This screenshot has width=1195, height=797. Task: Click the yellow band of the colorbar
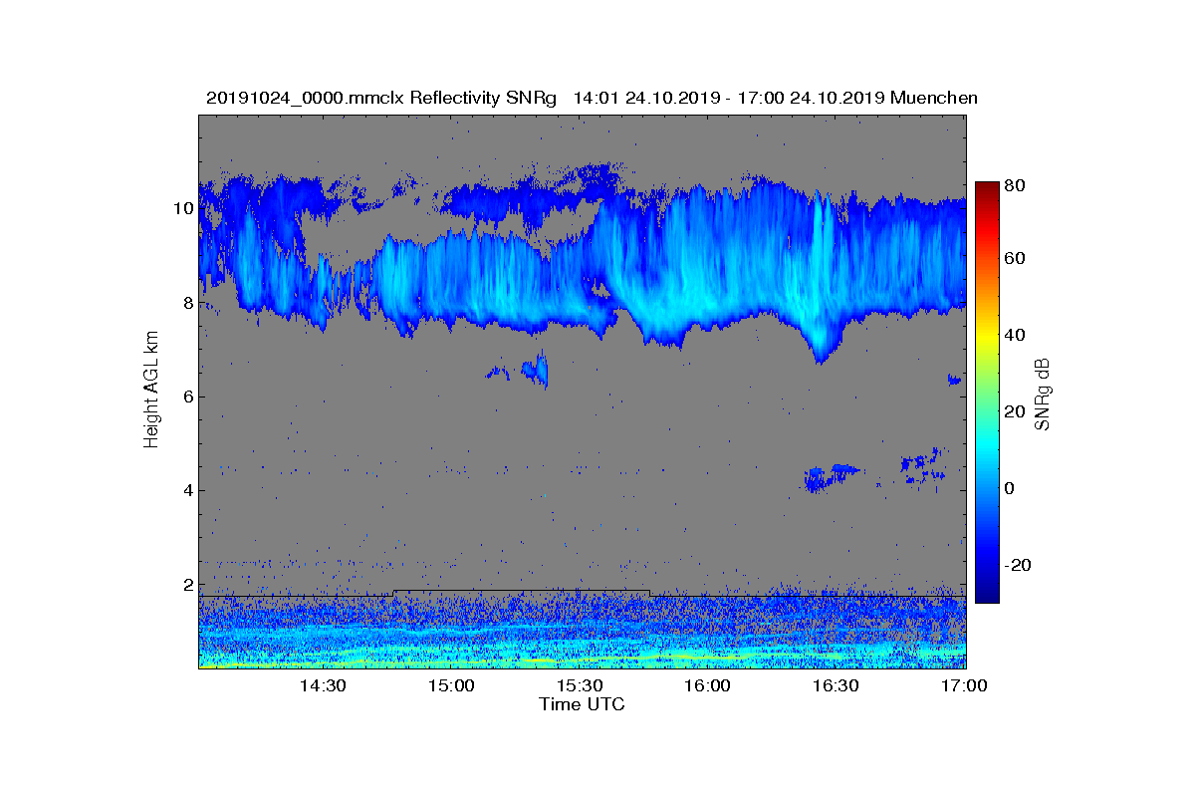coord(987,339)
